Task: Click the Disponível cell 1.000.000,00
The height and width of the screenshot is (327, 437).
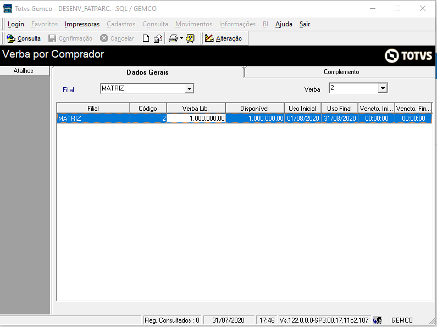Action: [x=255, y=118]
